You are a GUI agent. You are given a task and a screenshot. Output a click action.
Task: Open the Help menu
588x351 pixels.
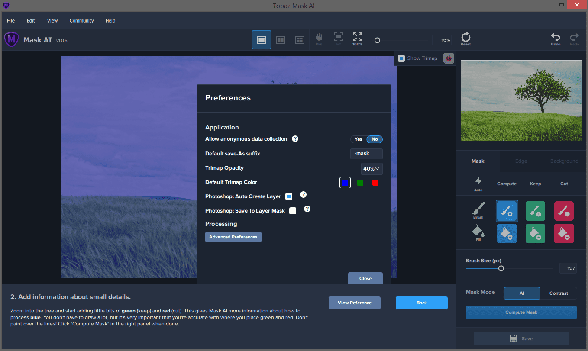tap(110, 21)
